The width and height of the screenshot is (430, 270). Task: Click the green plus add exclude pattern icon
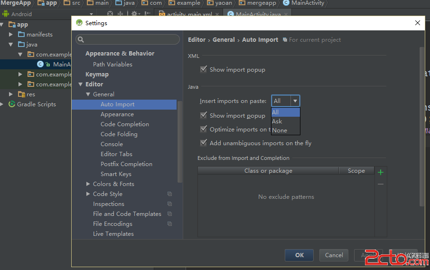tap(381, 172)
